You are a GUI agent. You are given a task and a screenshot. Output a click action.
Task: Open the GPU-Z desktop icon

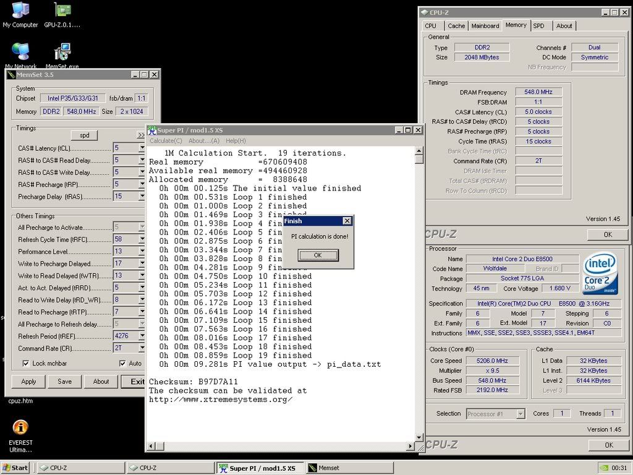pos(62,15)
